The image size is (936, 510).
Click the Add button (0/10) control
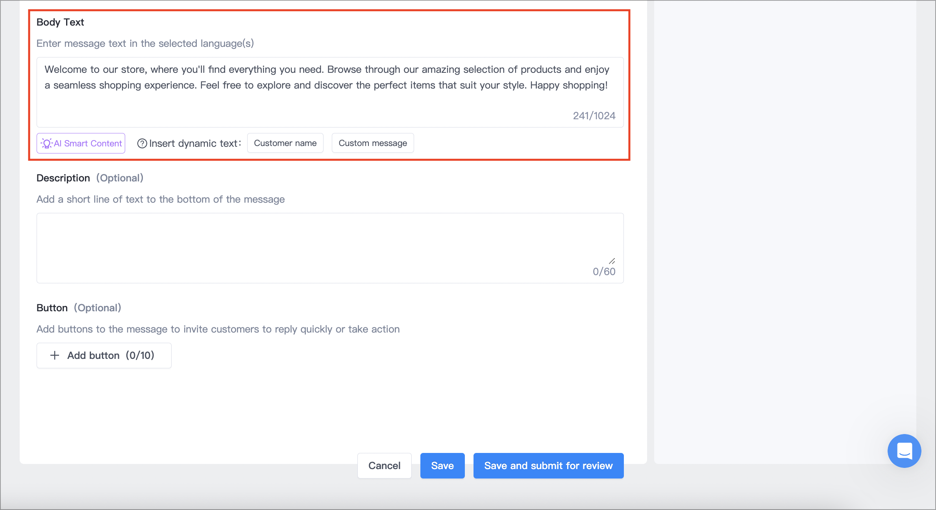pos(104,355)
